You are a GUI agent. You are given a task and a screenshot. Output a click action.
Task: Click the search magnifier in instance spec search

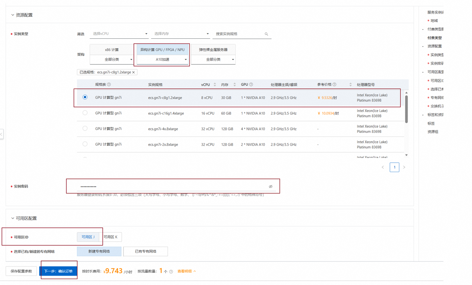266,34
